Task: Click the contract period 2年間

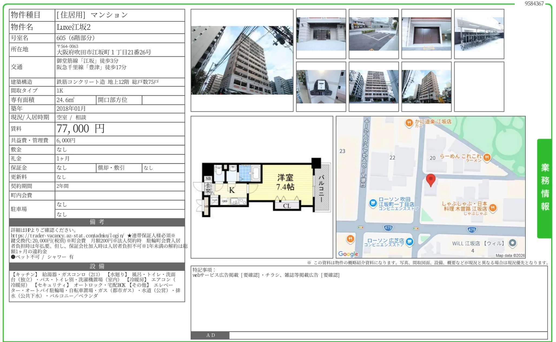Action: 62,186
